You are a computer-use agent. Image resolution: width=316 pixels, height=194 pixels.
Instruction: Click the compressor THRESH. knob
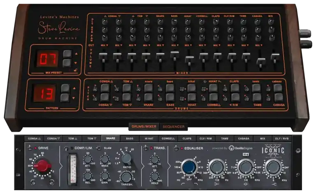126,178
